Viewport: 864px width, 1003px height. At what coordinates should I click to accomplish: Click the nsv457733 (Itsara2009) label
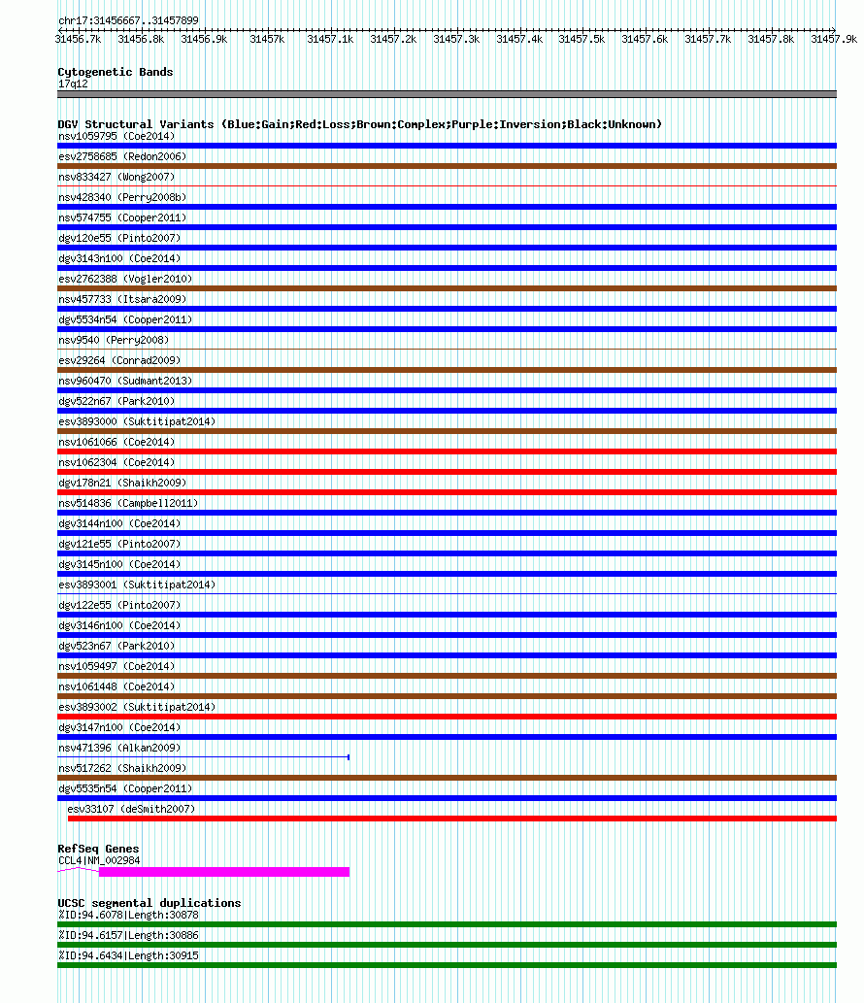[x=122, y=299]
